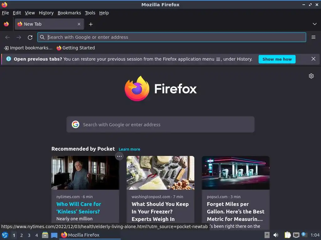Open the File menu

click(x=5, y=13)
